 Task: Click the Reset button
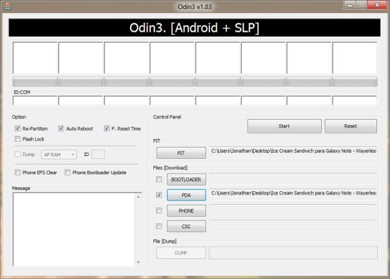click(x=350, y=126)
